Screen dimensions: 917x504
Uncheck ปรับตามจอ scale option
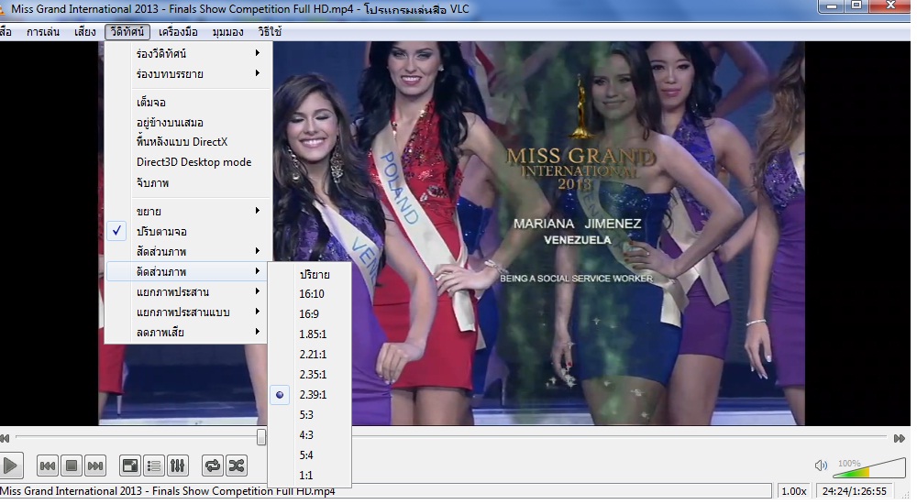coord(186,231)
